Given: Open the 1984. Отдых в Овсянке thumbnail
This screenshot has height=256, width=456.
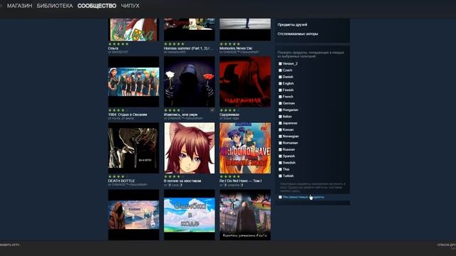Looking at the screenshot, I should point(134,82).
